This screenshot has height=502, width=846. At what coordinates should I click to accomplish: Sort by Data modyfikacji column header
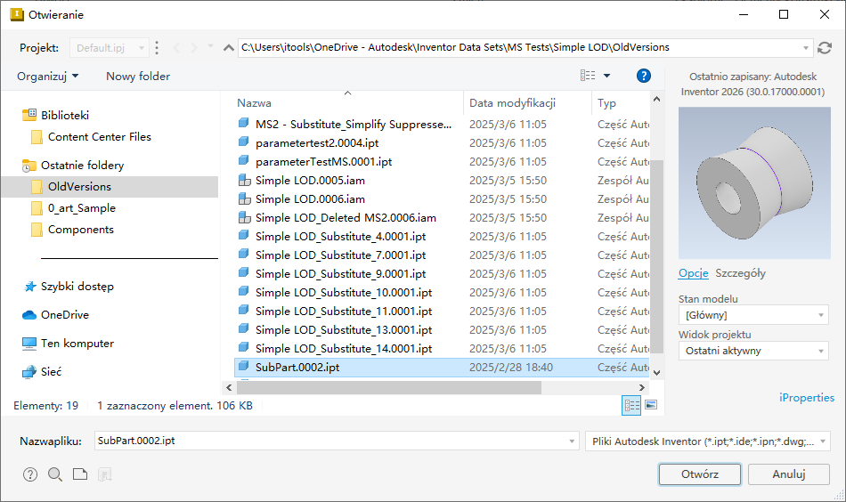point(512,103)
